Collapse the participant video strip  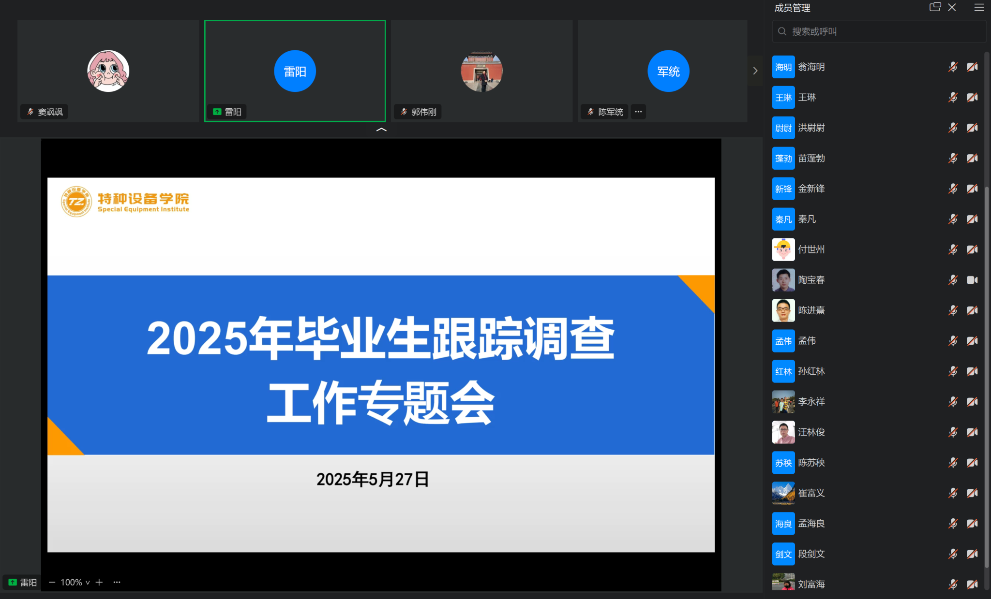pyautogui.click(x=381, y=130)
